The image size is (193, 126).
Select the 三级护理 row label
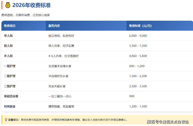pos(10,86)
